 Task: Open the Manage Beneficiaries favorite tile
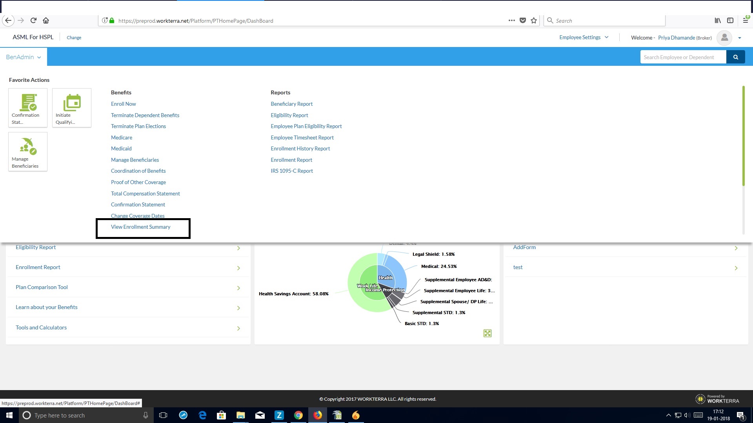[28, 151]
